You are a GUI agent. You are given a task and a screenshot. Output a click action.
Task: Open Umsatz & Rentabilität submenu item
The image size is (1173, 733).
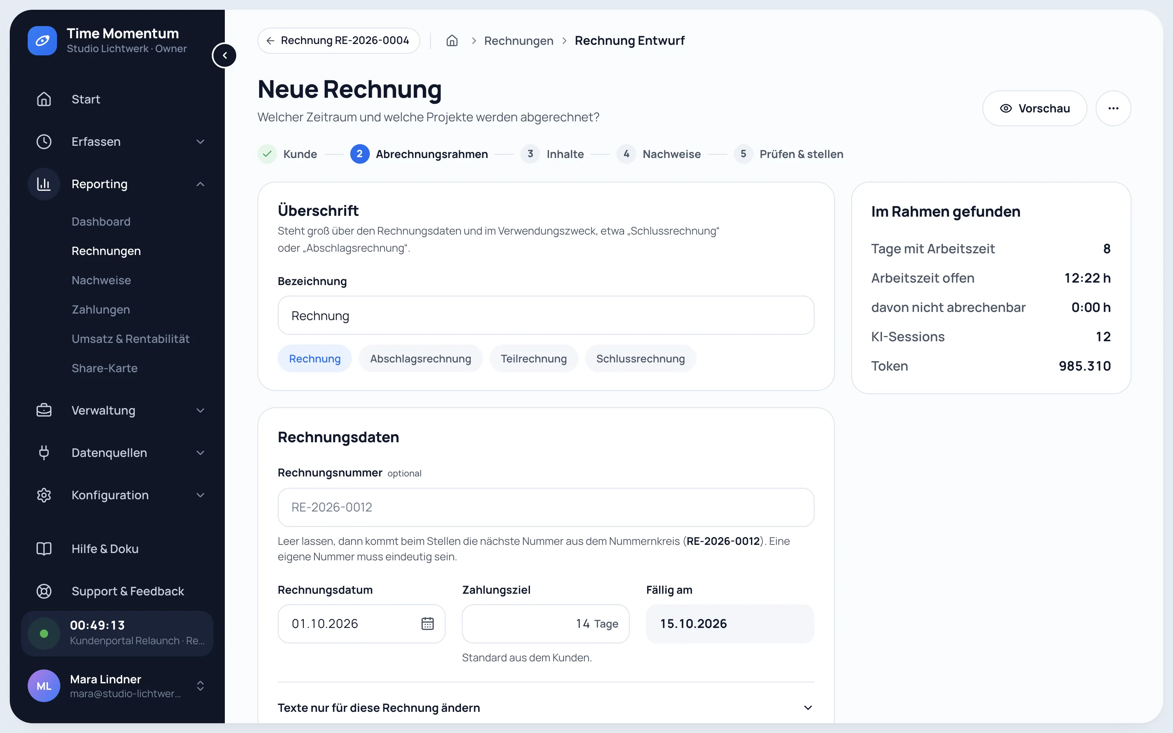coord(130,339)
